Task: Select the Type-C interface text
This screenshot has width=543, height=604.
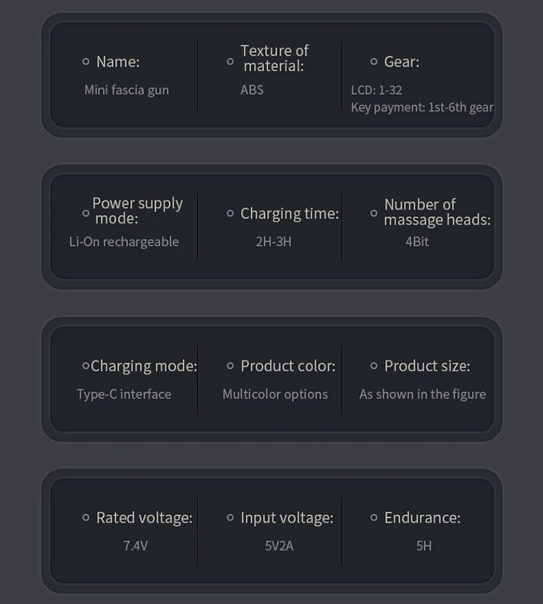Action: [x=124, y=394]
